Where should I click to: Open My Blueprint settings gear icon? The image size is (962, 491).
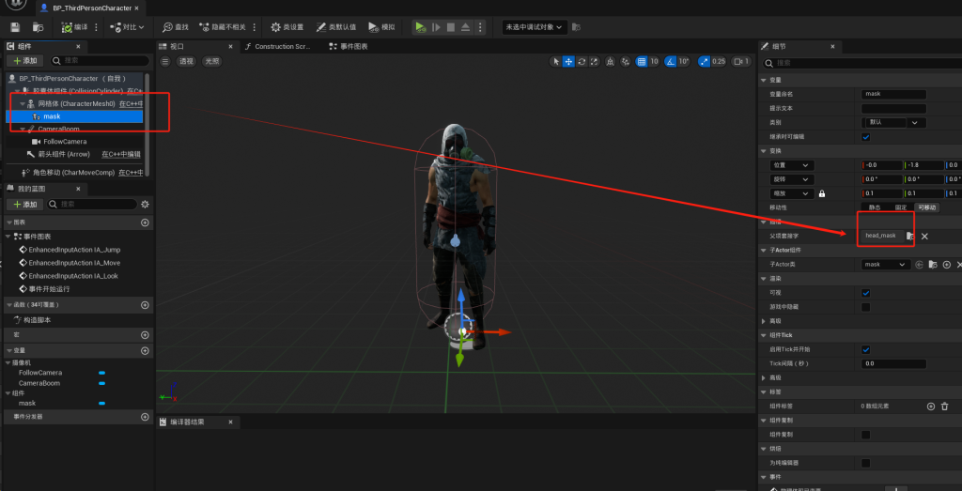point(146,204)
